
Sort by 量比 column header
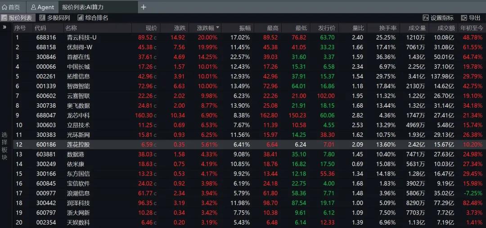(x=358, y=28)
